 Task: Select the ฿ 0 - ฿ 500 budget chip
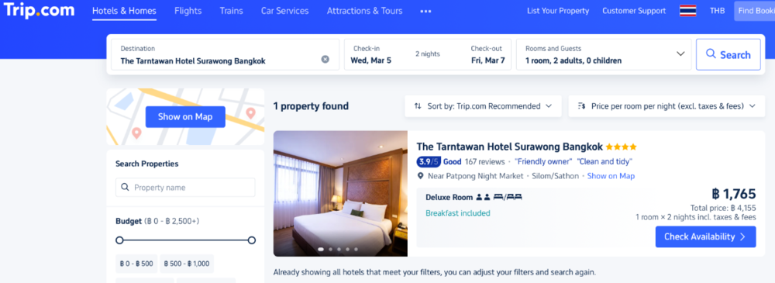(x=136, y=264)
